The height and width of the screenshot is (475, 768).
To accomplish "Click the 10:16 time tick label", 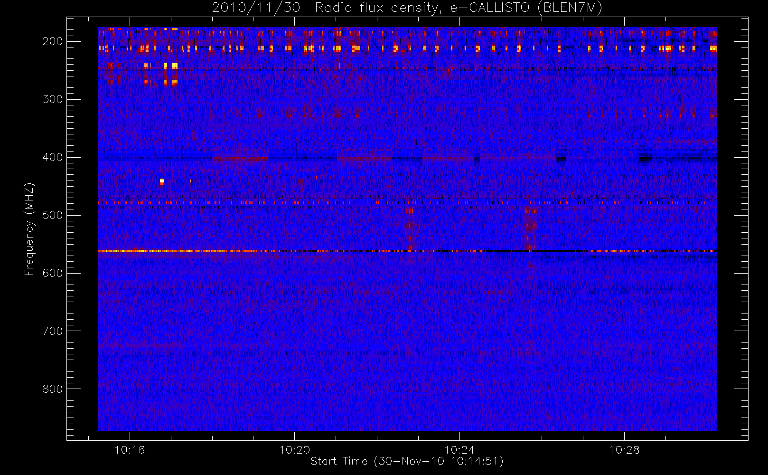I will coord(130,450).
